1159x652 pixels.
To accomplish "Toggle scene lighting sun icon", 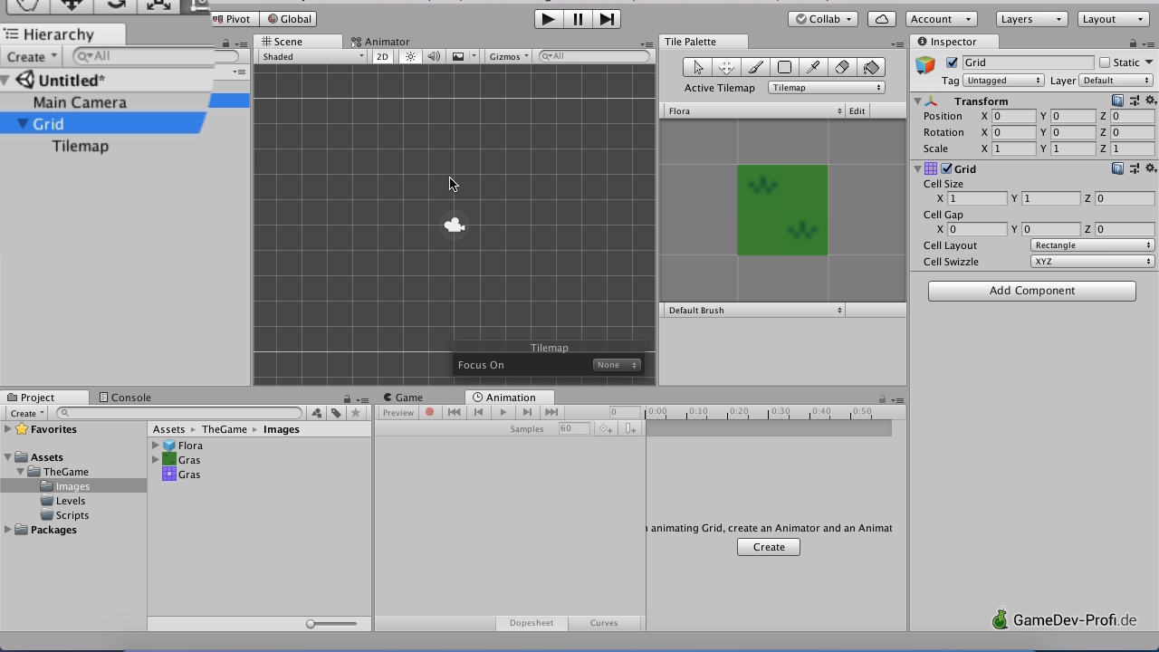I will 410,56.
